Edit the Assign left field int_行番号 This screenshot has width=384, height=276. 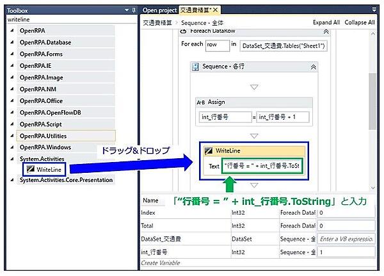pyautogui.click(x=225, y=117)
